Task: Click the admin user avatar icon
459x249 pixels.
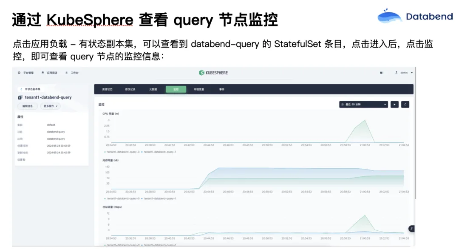Action: click(x=397, y=73)
